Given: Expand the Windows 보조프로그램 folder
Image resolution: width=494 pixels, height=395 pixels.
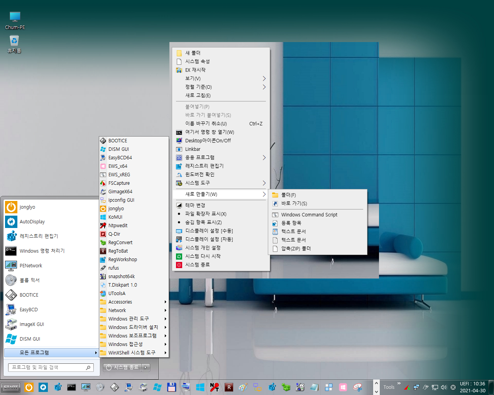Looking at the screenshot, I should [x=134, y=336].
